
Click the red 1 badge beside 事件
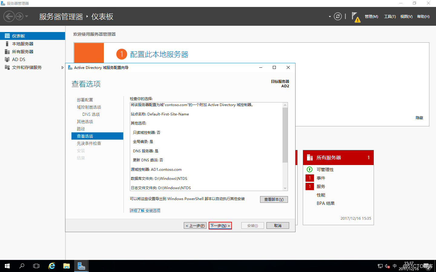(310, 178)
